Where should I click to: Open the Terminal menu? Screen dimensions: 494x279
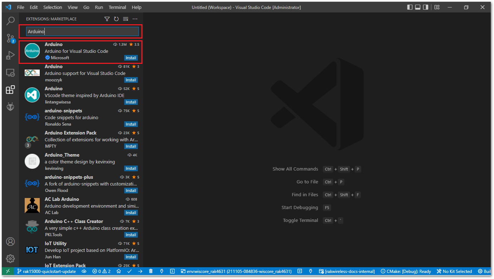(117, 7)
